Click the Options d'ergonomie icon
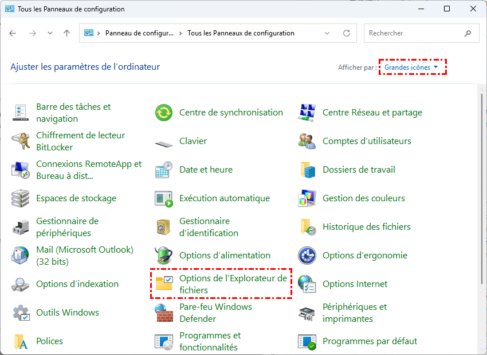This screenshot has height=355, width=487. click(x=307, y=256)
